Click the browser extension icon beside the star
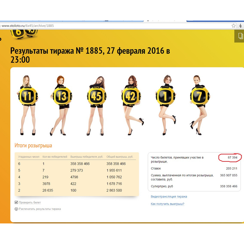 click(241, 26)
